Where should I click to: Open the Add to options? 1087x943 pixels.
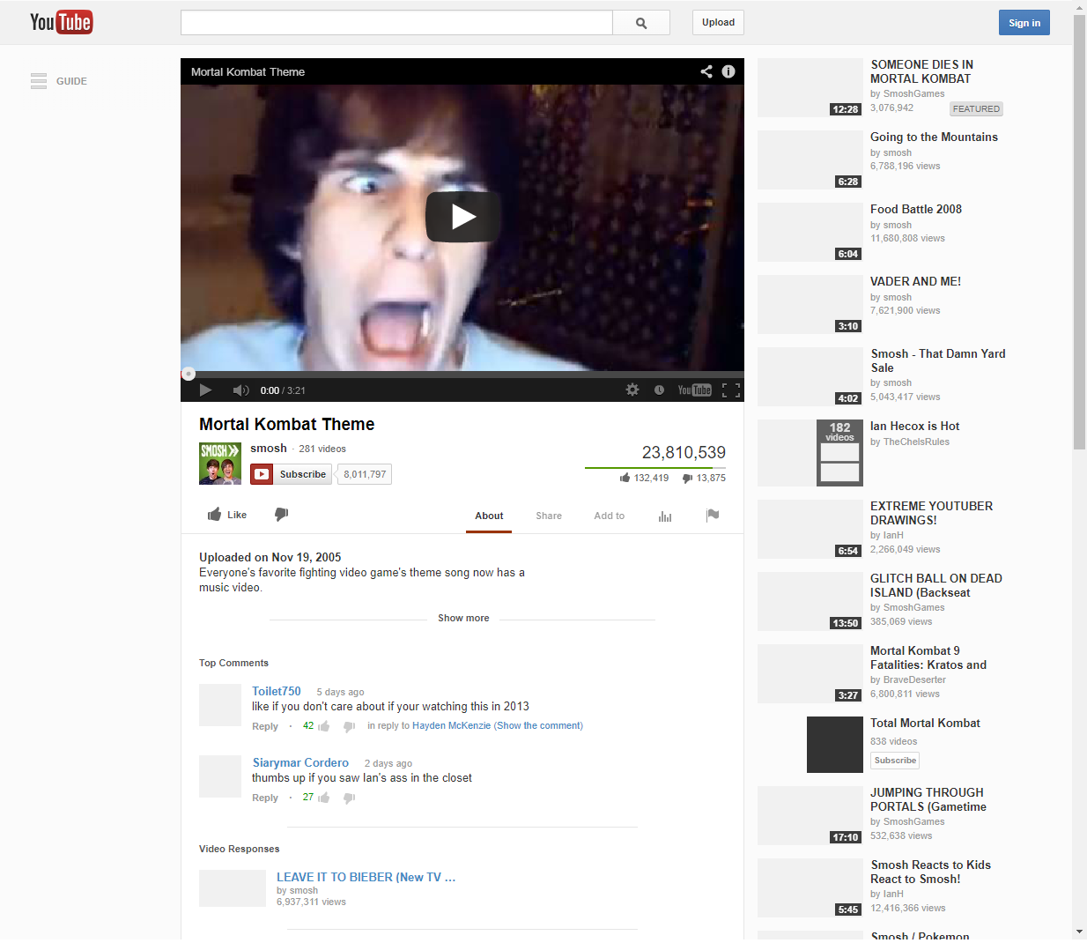tap(609, 516)
